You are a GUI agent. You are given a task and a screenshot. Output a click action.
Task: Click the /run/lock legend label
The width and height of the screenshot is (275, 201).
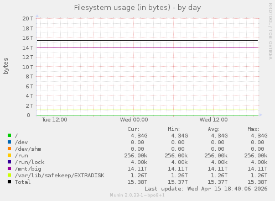click(30, 162)
